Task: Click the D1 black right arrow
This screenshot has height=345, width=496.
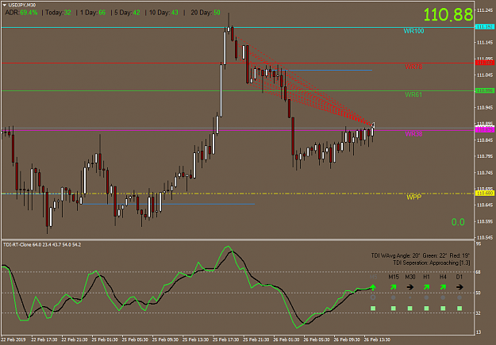Action: 459,287
